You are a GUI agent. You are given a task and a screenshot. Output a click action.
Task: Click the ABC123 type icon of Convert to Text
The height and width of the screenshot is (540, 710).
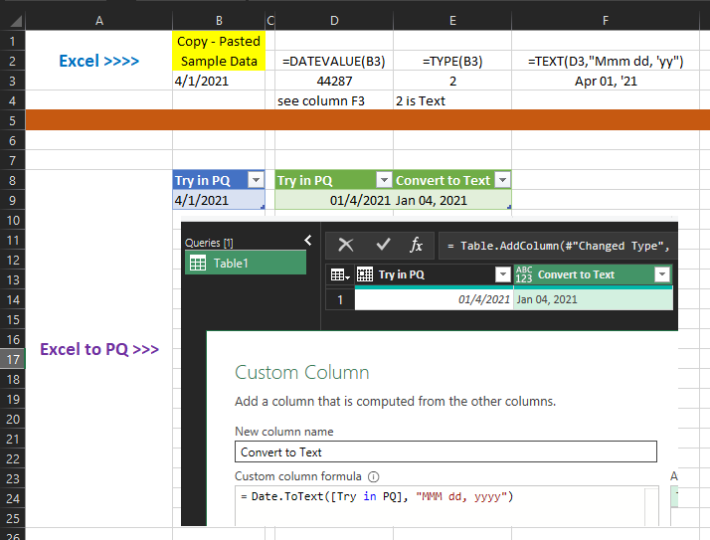[524, 274]
